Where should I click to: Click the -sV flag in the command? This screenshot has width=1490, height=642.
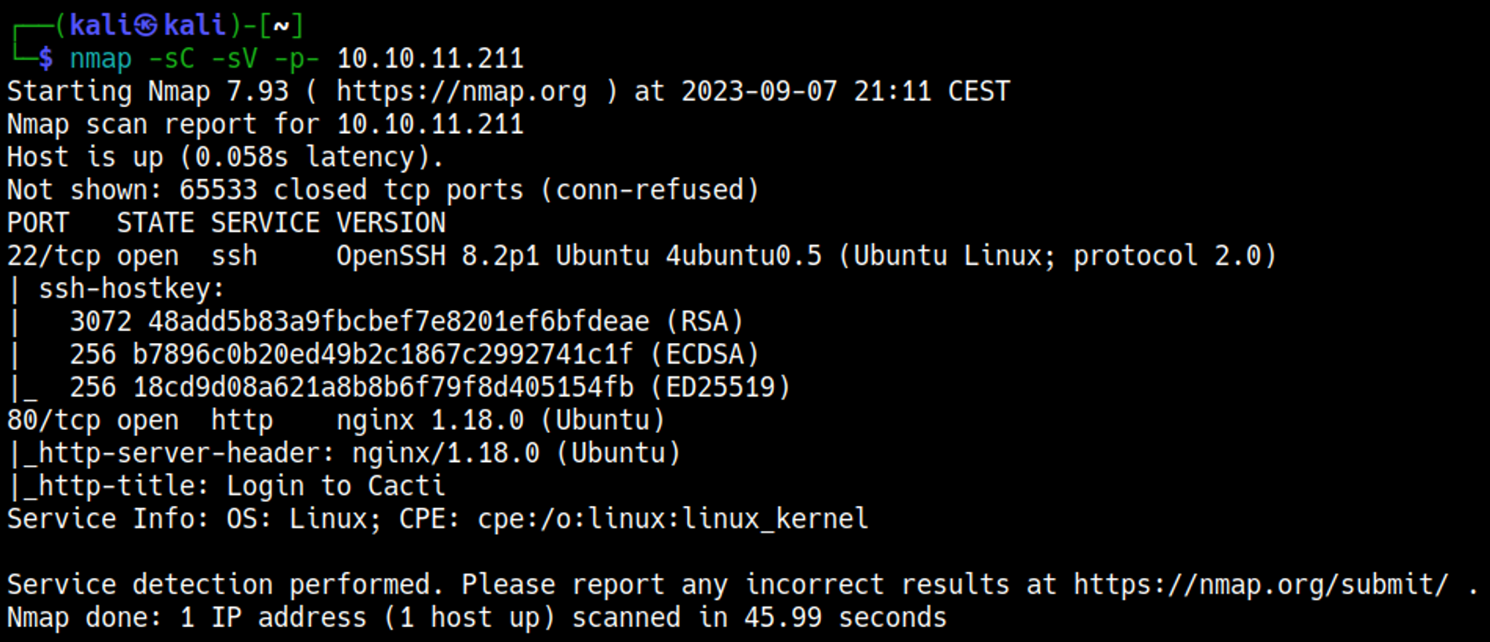coord(234,59)
